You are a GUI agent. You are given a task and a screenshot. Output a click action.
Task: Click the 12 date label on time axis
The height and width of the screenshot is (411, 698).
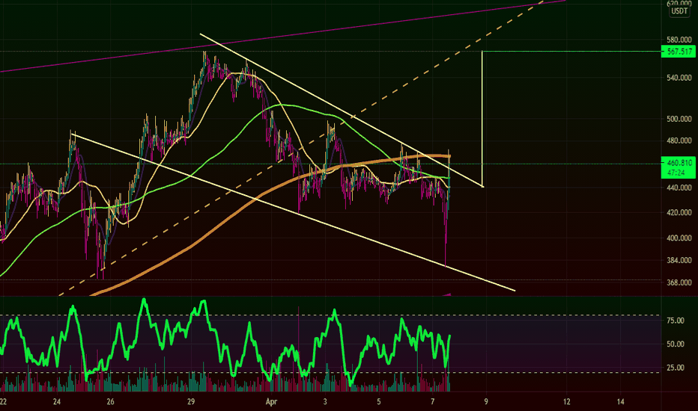(x=567, y=402)
